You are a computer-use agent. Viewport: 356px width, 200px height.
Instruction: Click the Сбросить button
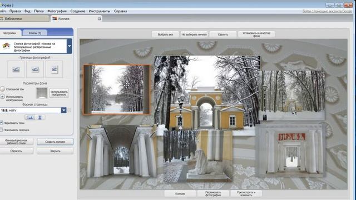click(16, 151)
